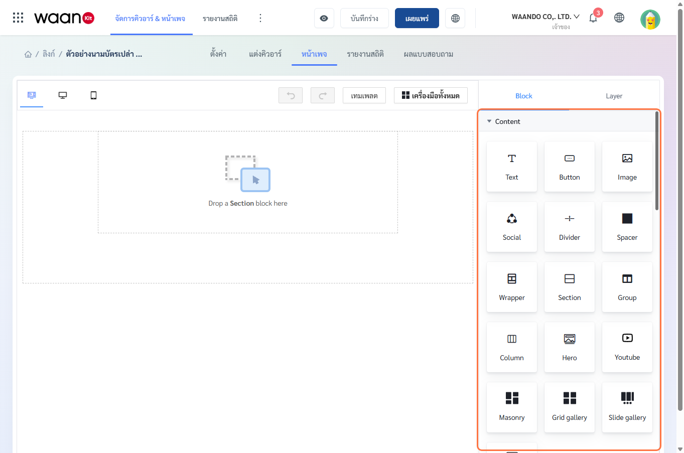Follow the ลิงก์ breadcrumb link
Viewport: 684px width, 453px height.
49,54
